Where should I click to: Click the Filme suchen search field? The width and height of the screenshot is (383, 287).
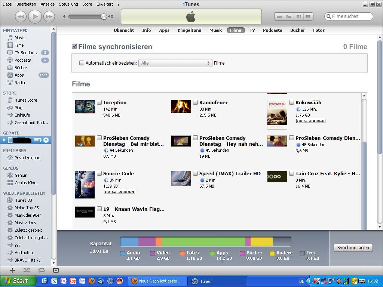coord(349,16)
